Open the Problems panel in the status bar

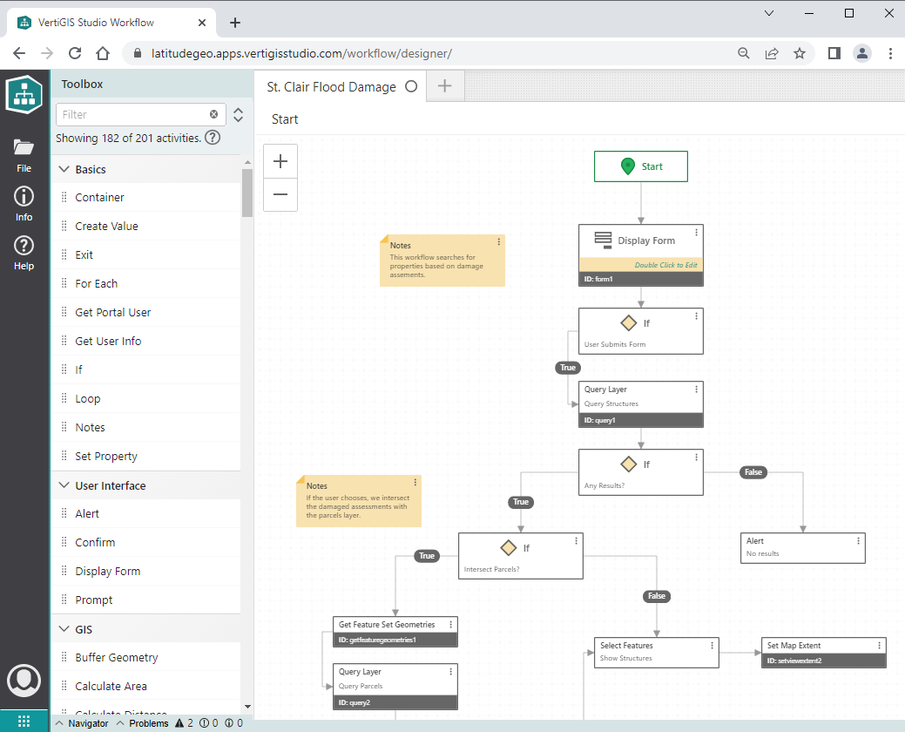[x=148, y=723]
